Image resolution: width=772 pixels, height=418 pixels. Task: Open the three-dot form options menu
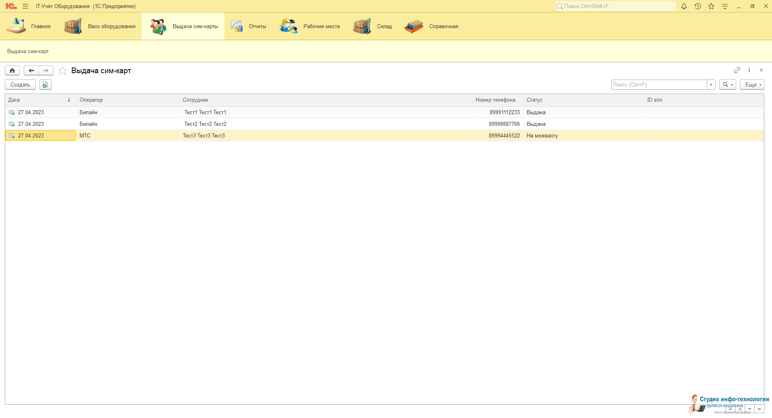pos(749,70)
